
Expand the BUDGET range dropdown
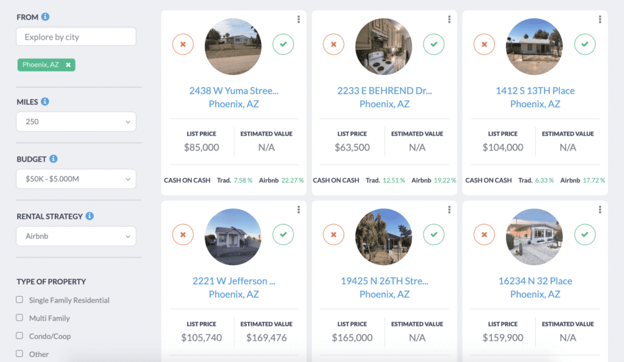(x=76, y=179)
